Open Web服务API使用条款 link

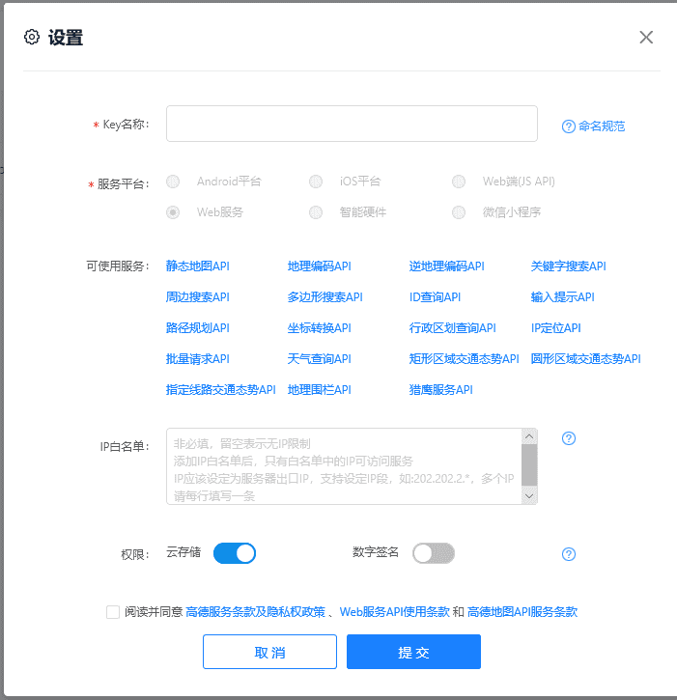pos(394,612)
